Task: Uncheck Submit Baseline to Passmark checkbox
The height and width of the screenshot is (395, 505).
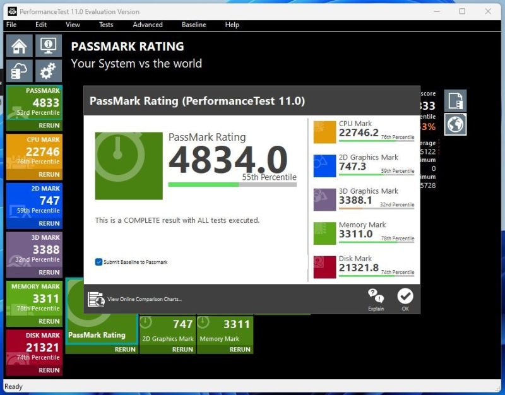Action: 98,262
